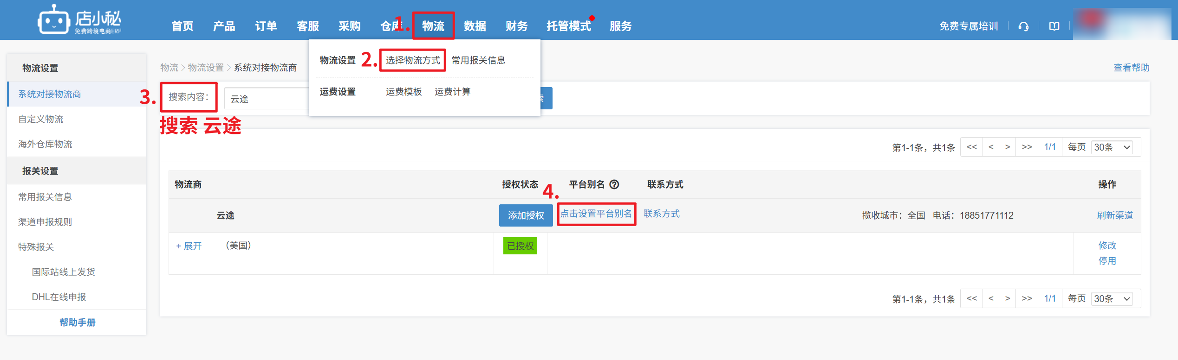Click the 店小秘 robot logo
Image resolution: width=1178 pixels, height=360 pixels.
(54, 20)
